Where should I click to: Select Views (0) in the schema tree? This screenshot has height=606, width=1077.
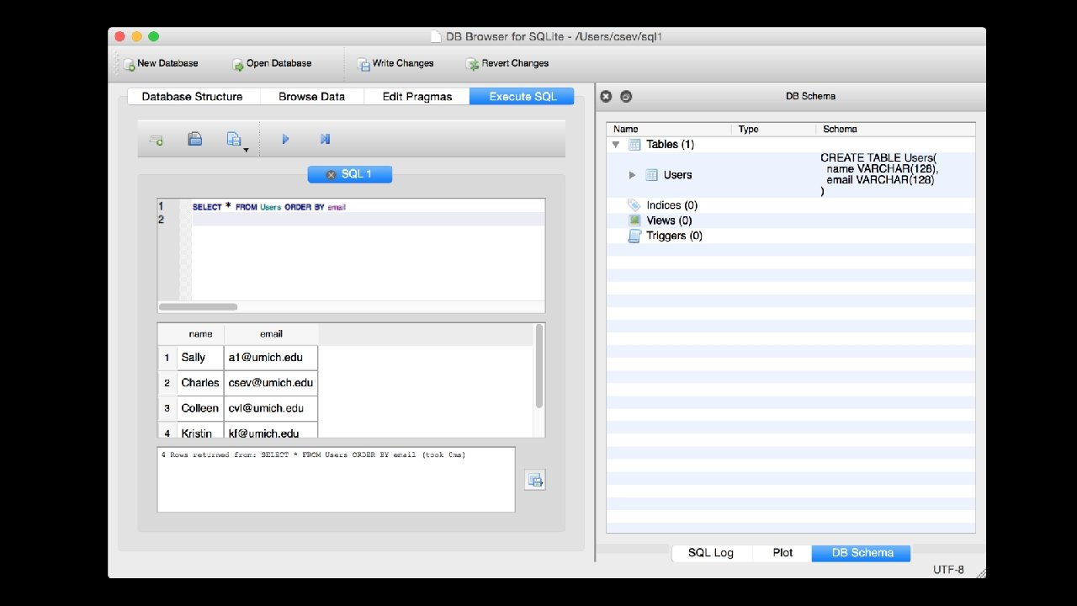point(669,221)
